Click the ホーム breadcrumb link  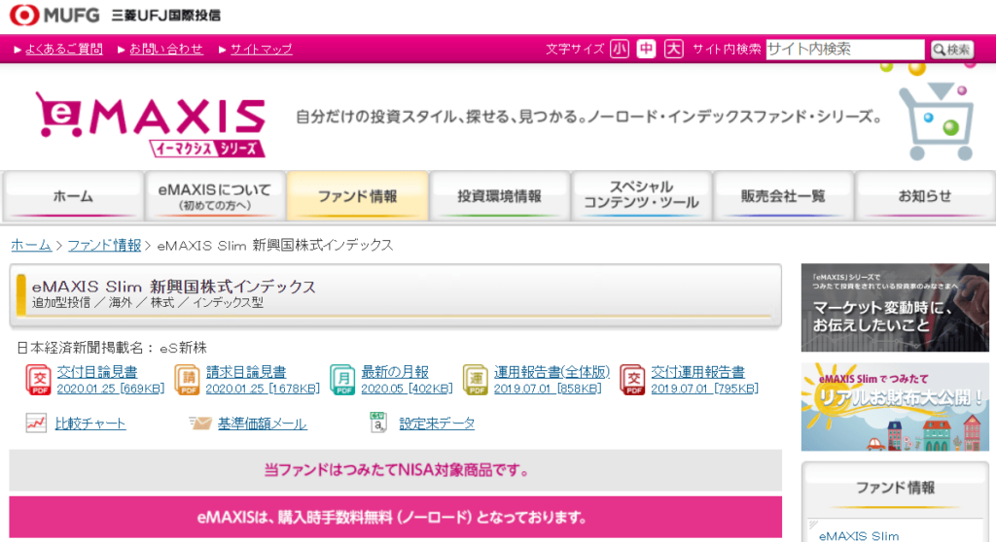click(x=31, y=245)
